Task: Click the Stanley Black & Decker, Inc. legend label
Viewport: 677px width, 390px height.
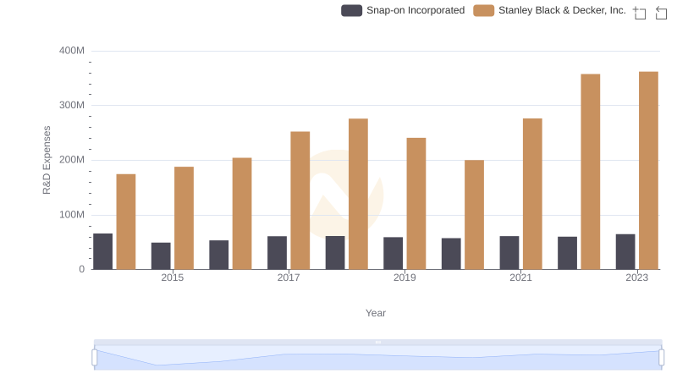Action: click(x=562, y=10)
